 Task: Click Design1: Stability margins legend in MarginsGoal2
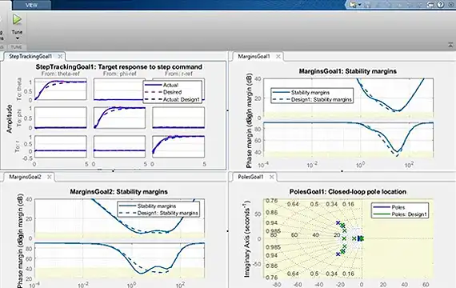158,213
